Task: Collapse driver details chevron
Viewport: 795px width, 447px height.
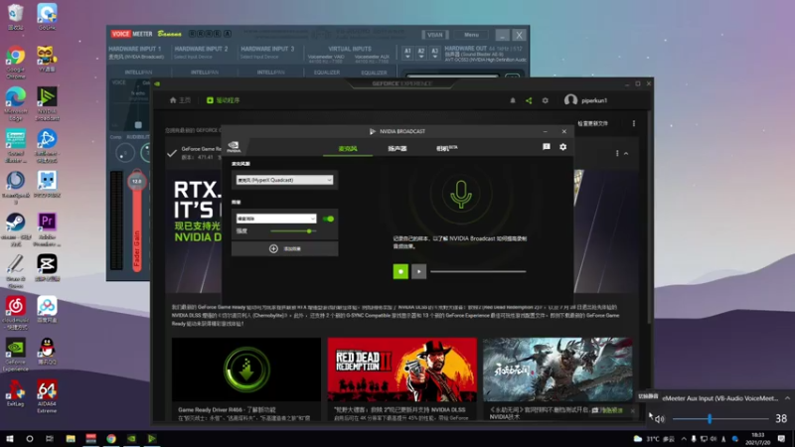Action: [x=626, y=154]
